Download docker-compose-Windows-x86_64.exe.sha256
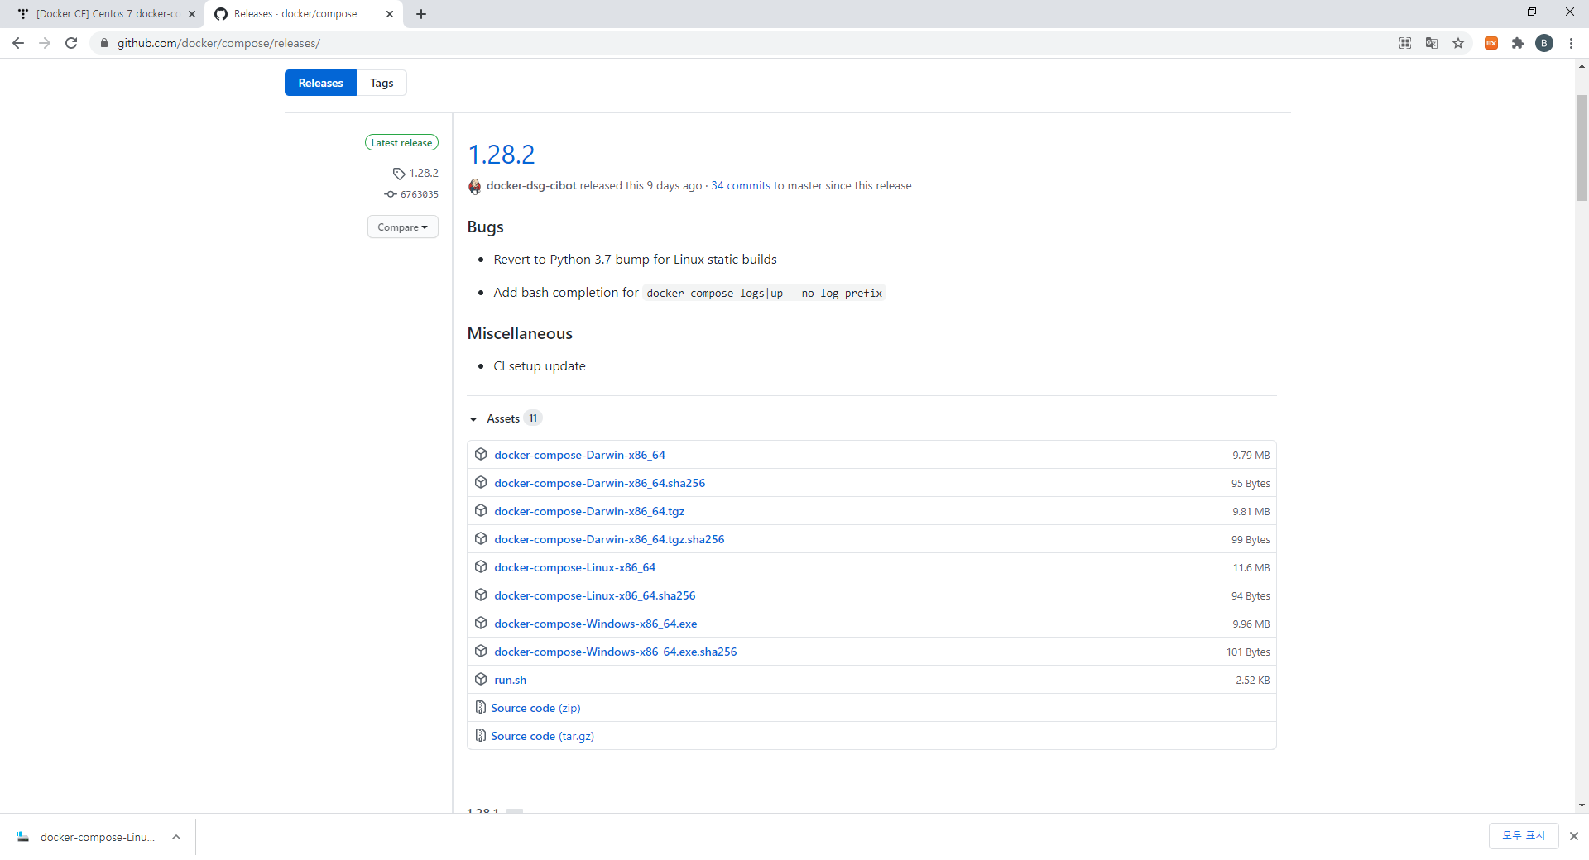The width and height of the screenshot is (1589, 860). 615,652
